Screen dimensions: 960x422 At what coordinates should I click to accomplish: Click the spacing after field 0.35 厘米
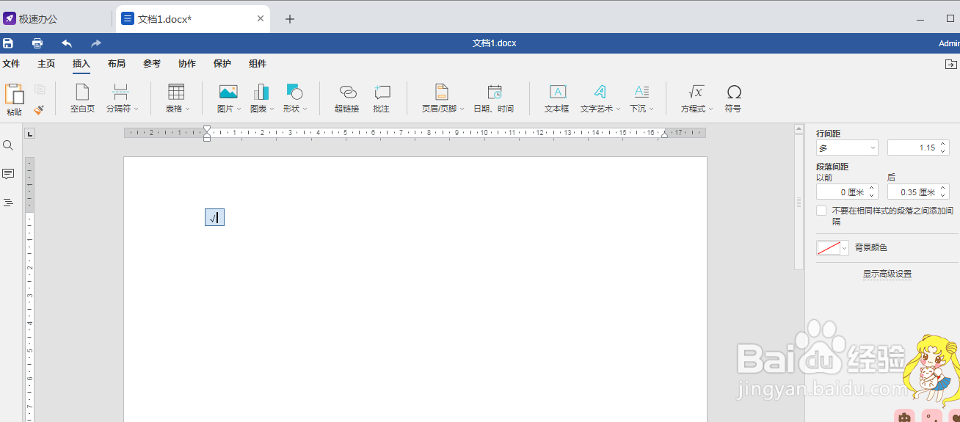tap(913, 192)
